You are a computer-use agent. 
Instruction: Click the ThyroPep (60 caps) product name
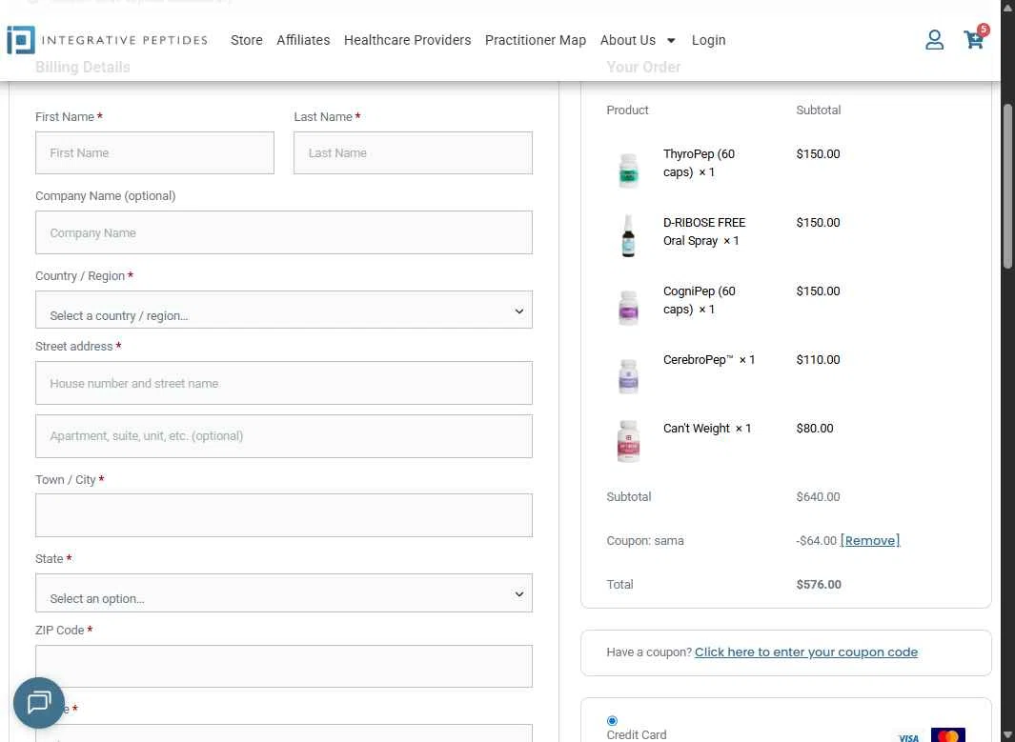[x=699, y=163]
